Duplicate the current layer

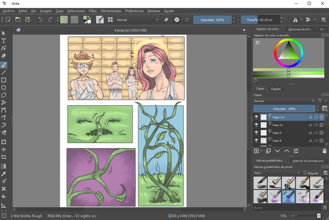[268, 151]
